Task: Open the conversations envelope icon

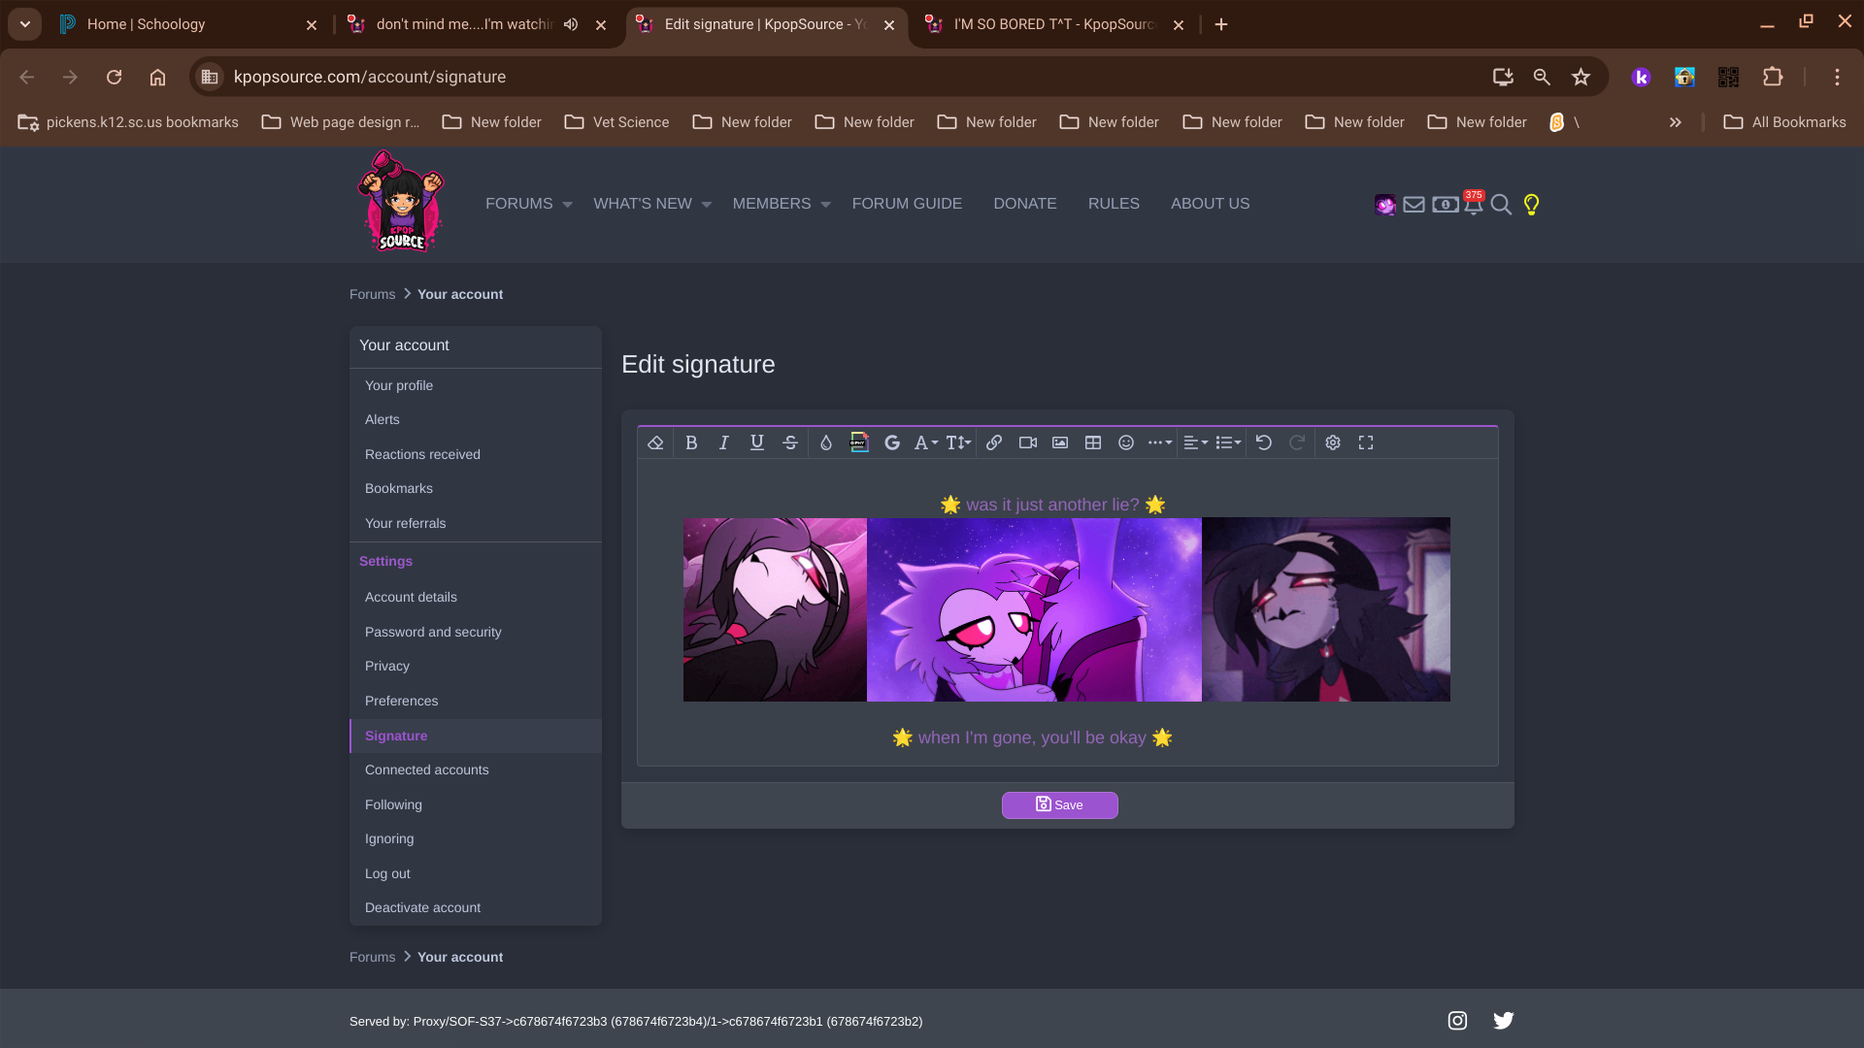Action: [1415, 205]
